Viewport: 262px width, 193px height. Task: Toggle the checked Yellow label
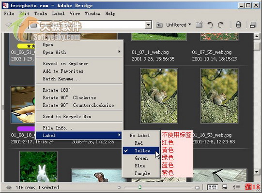(x=141, y=151)
